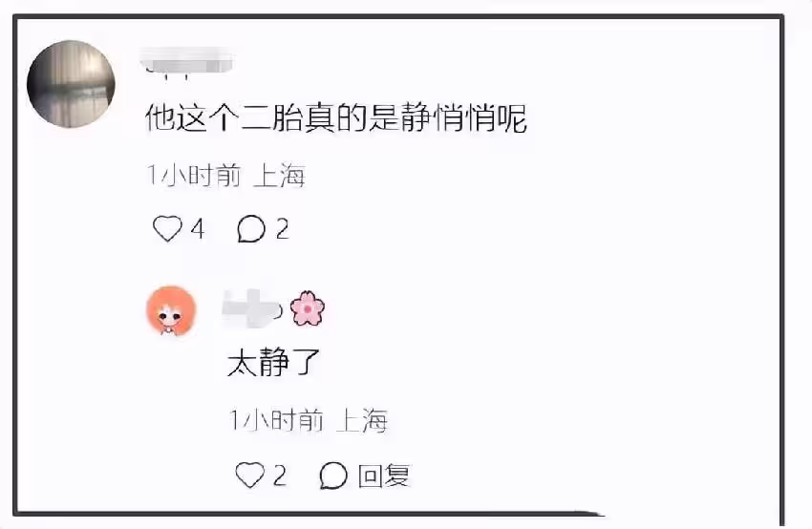Image resolution: width=812 pixels, height=529 pixels.
Task: Open the blurred username next to sakura badge
Action: click(x=251, y=308)
